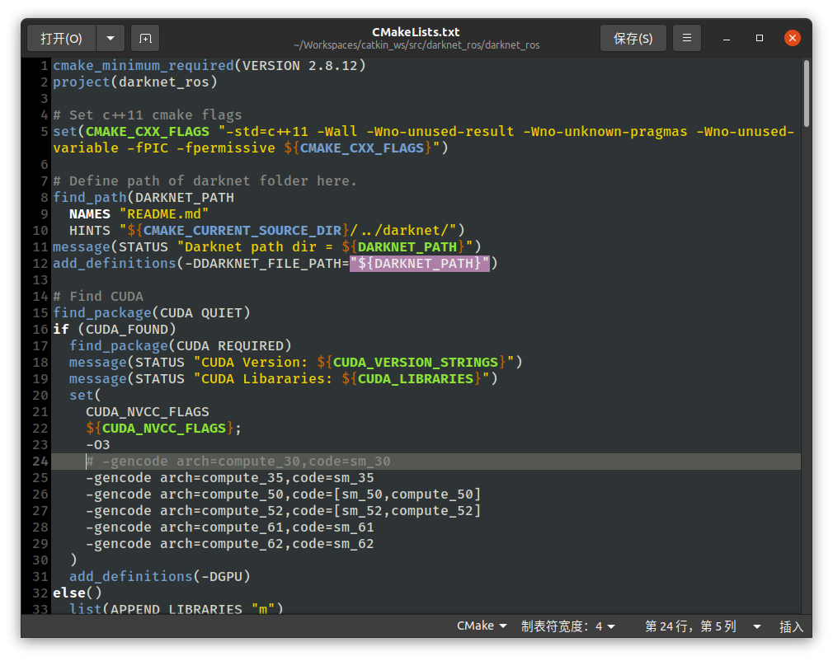
Task: Click line number 24 in gutter
Action: pos(40,461)
